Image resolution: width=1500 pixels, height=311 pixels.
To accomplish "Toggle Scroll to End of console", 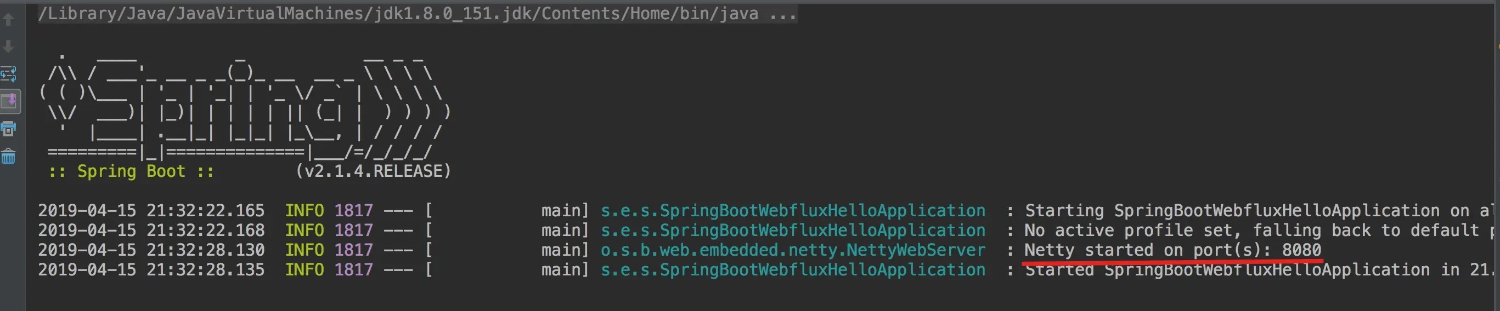I will click(x=10, y=101).
